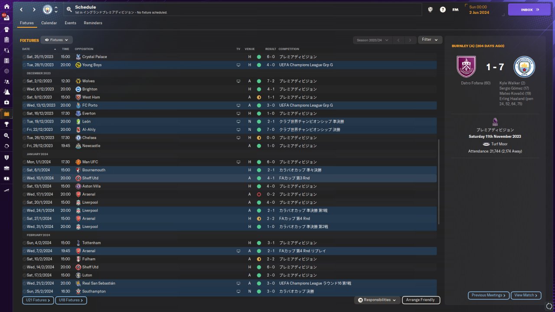Click the Burnley crest in the match panel
The width and height of the screenshot is (555, 312).
point(466,67)
